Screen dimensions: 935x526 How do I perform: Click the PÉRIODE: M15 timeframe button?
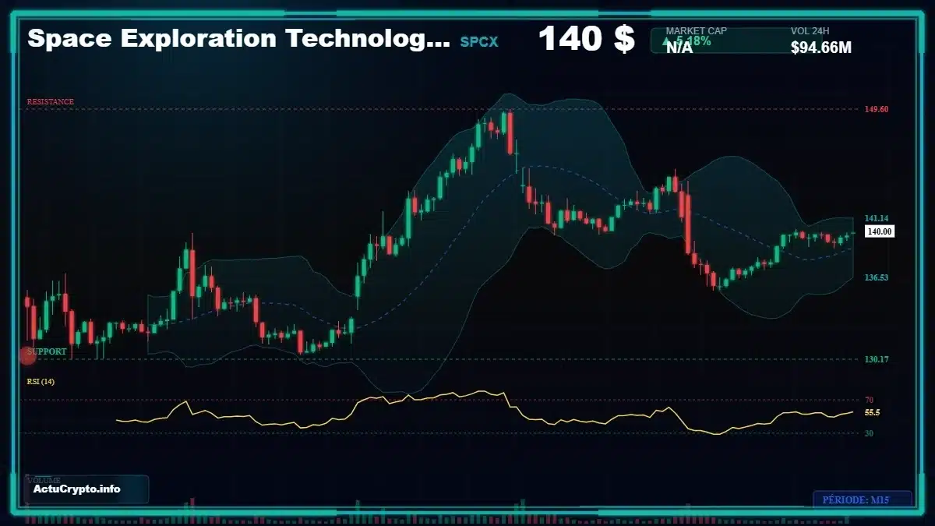(862, 500)
